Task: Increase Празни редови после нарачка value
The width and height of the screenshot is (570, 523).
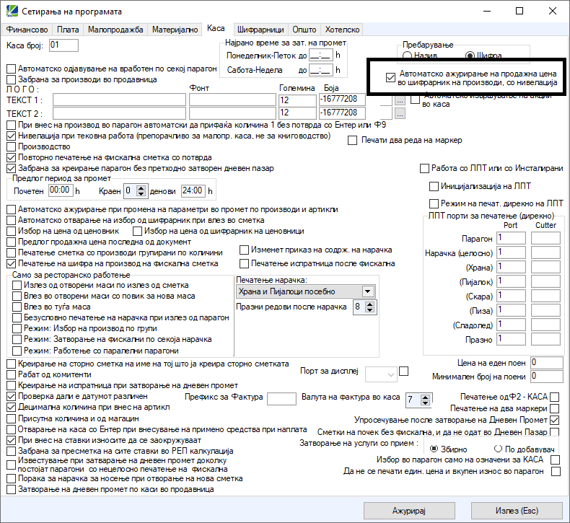Action: click(x=369, y=304)
